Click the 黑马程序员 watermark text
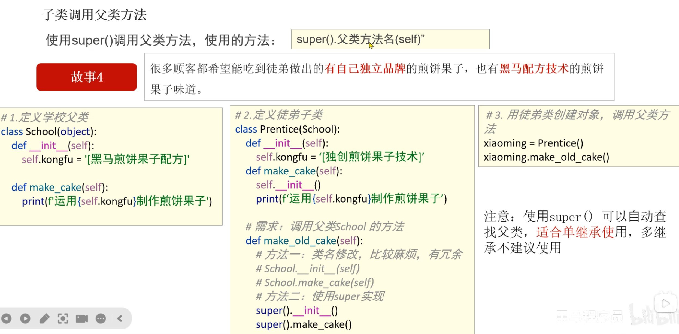The height and width of the screenshot is (334, 679). tap(589, 316)
